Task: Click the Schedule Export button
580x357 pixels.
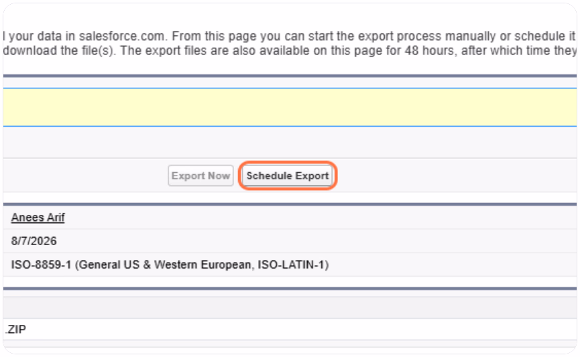Action: pyautogui.click(x=288, y=175)
